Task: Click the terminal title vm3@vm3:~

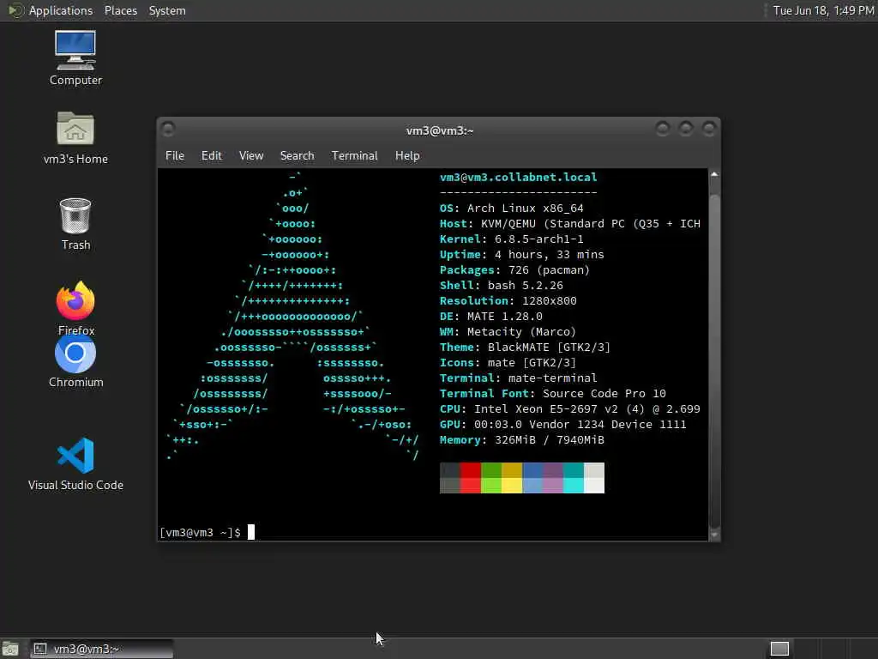Action: (x=440, y=130)
